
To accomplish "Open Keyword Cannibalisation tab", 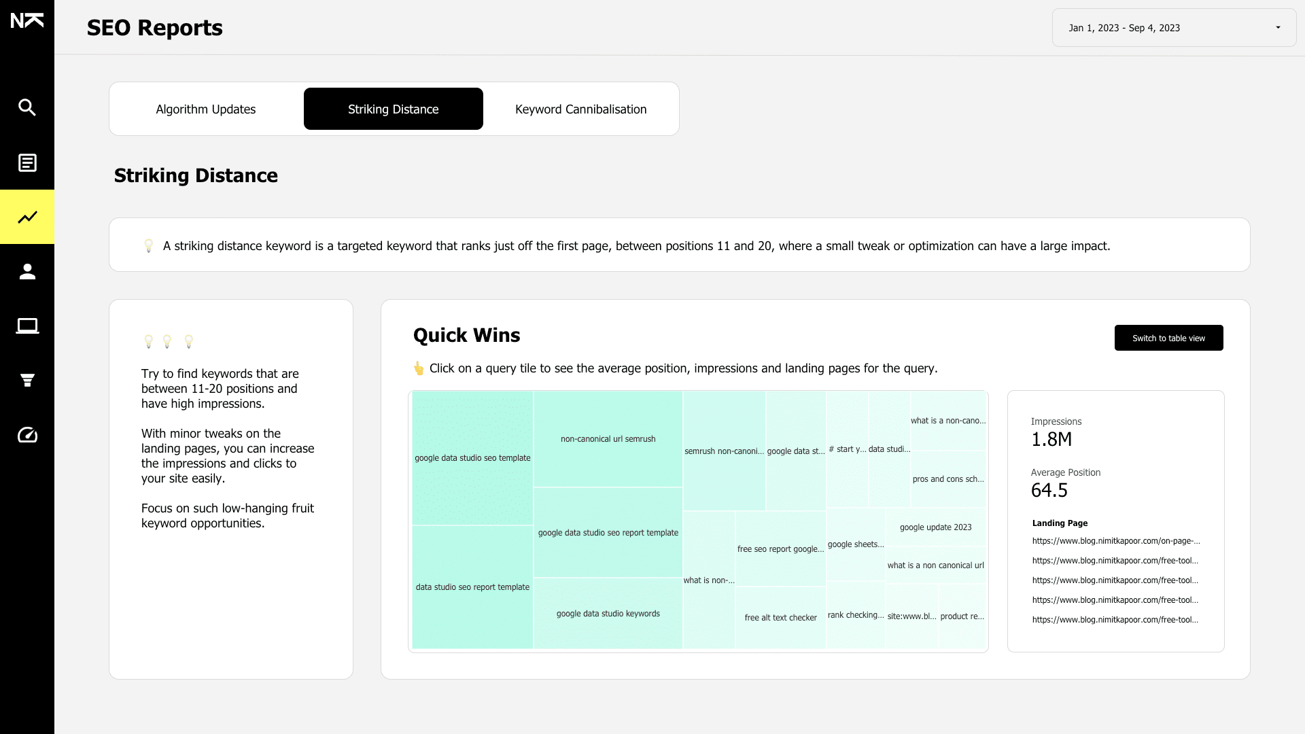I will click(580, 109).
